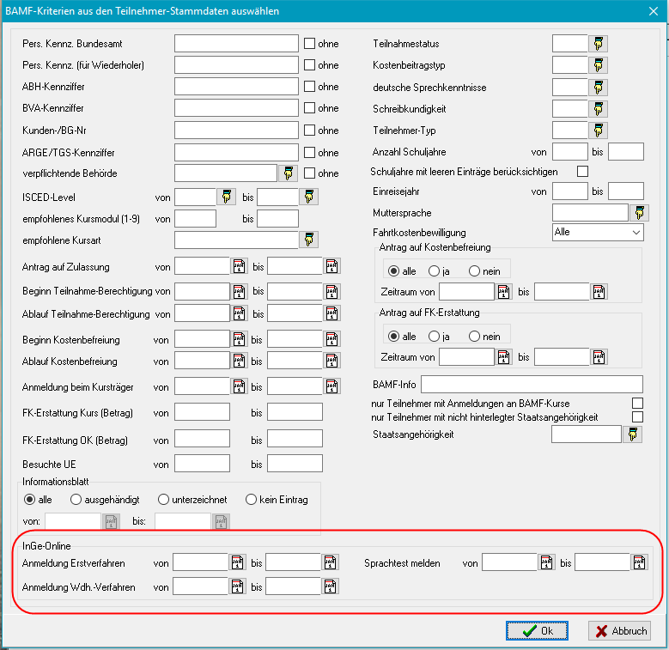Check 'ohne' for verpflichtende Behörde
The height and width of the screenshot is (650, 669).
(309, 173)
